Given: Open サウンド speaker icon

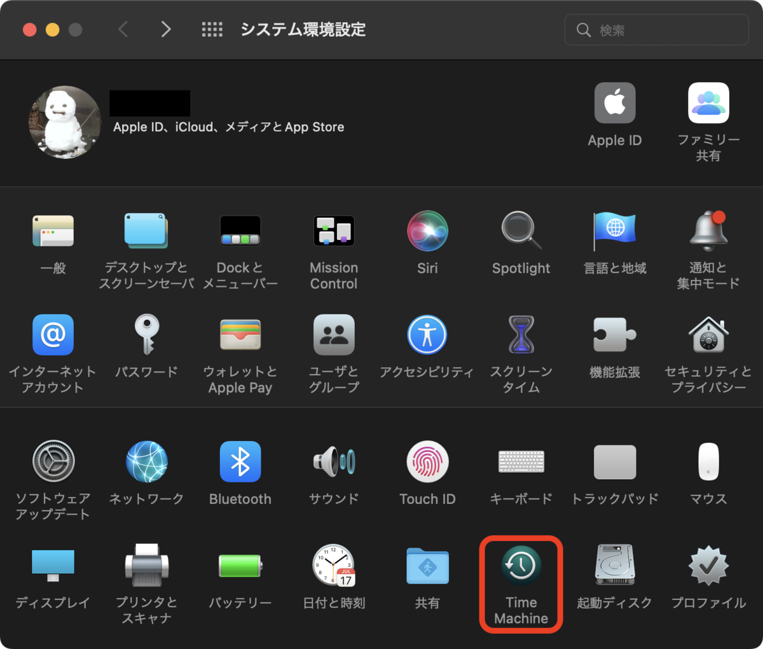Looking at the screenshot, I should tap(334, 461).
